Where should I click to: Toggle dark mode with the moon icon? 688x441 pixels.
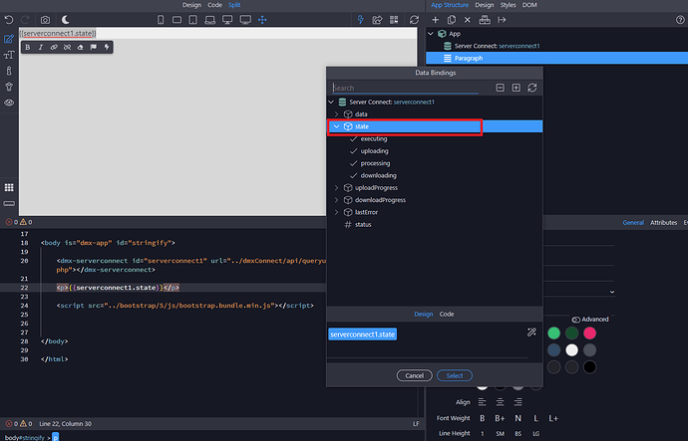pos(66,19)
